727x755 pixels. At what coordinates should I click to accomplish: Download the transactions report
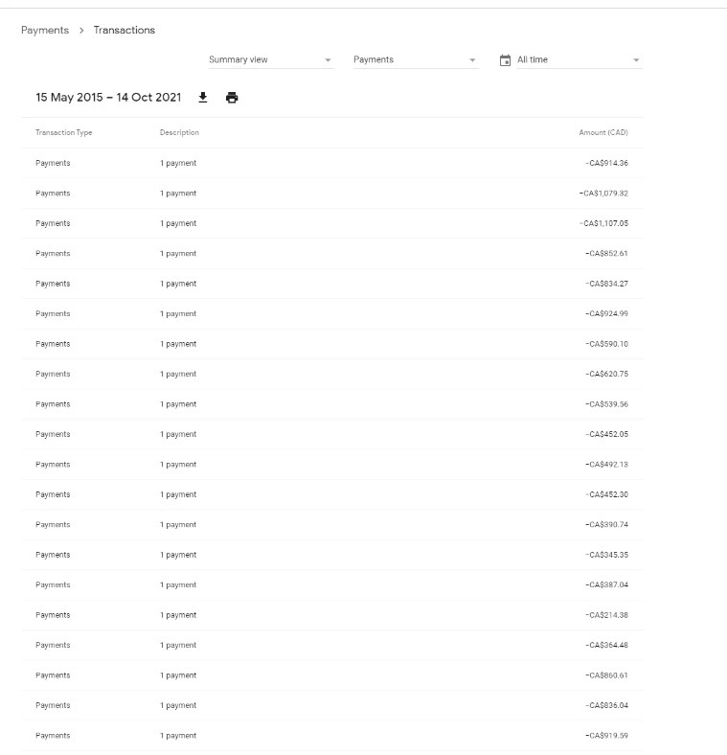tap(202, 98)
